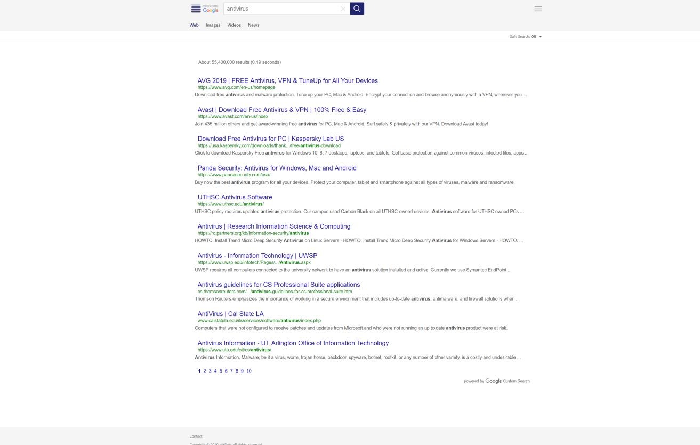This screenshot has width=700, height=445.
Task: Click the www.uta.edu URL line
Action: (235, 350)
